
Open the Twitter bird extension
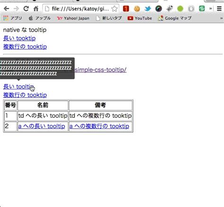[x=148, y=9]
